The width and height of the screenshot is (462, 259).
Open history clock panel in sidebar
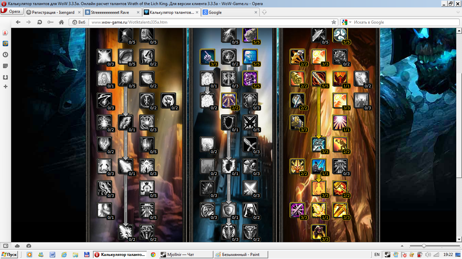point(5,55)
